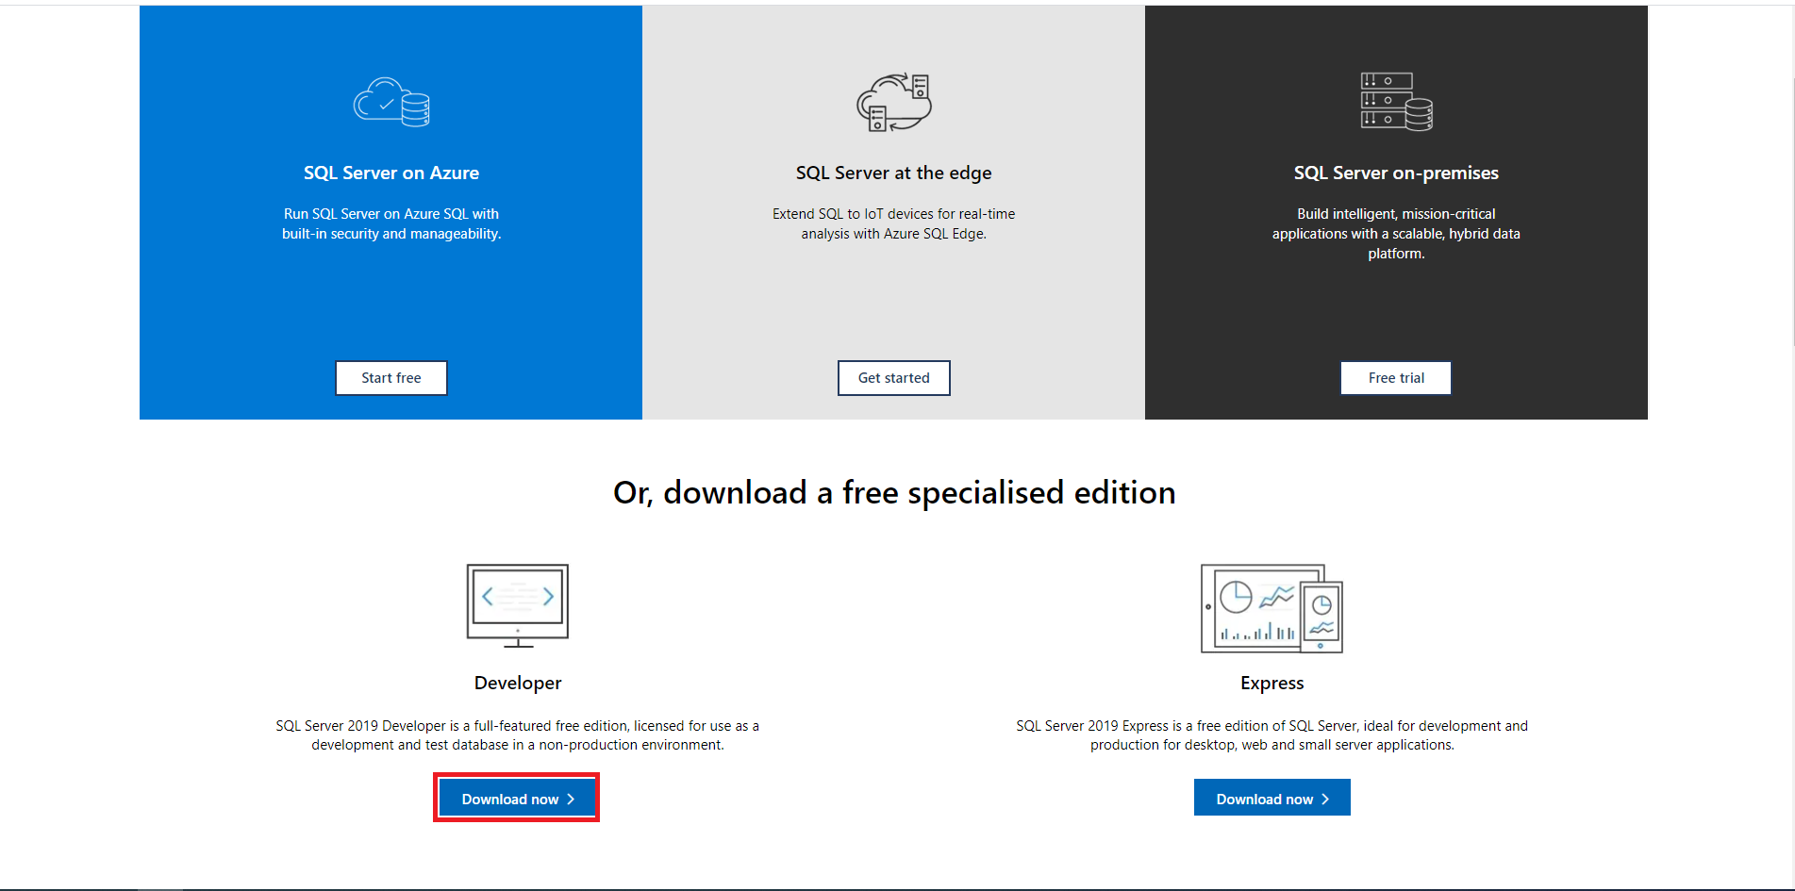Click the SQL Server on-premises heading
The width and height of the screenshot is (1795, 891).
1396,173
